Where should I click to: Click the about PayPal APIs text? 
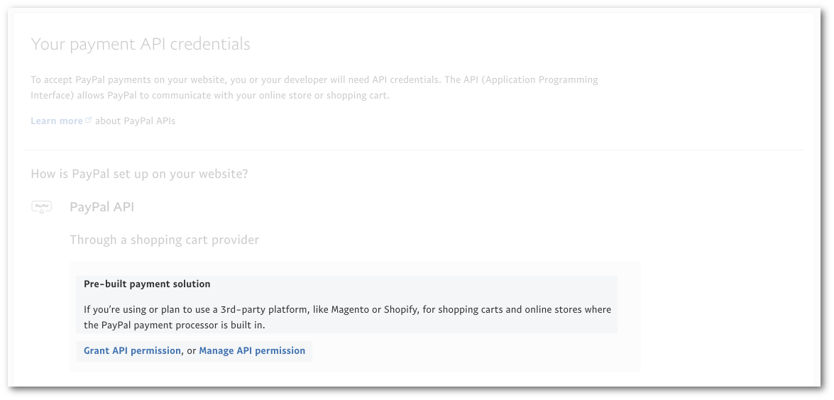coord(135,121)
